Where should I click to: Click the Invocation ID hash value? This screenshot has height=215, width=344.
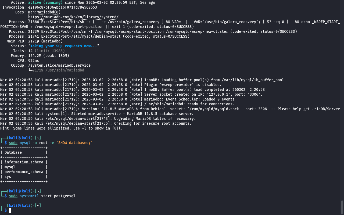click(x=62, y=7)
